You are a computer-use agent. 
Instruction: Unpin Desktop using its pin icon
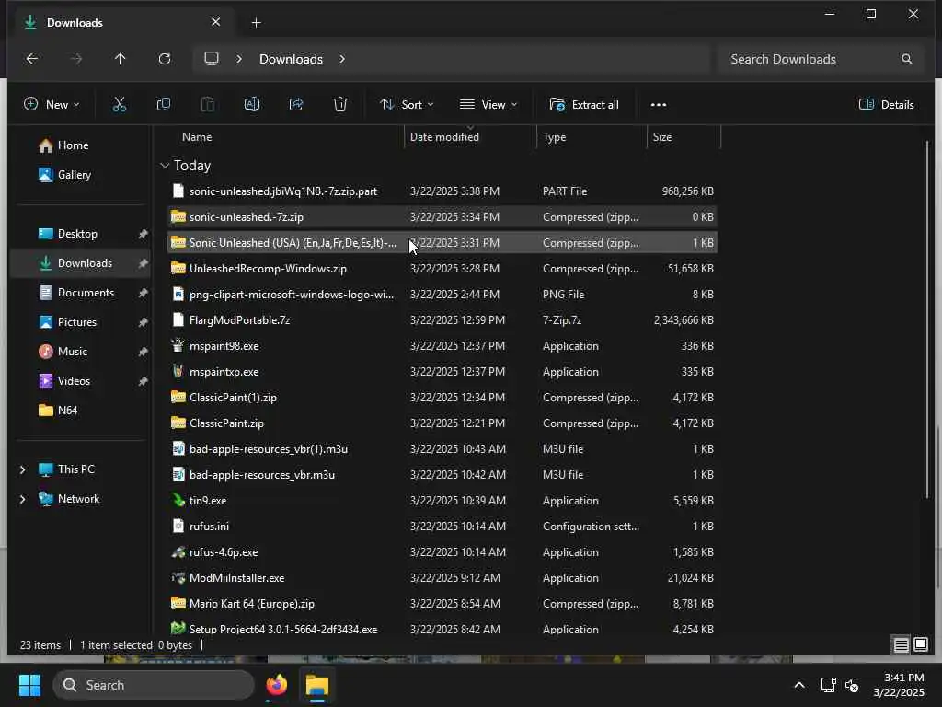[143, 234]
